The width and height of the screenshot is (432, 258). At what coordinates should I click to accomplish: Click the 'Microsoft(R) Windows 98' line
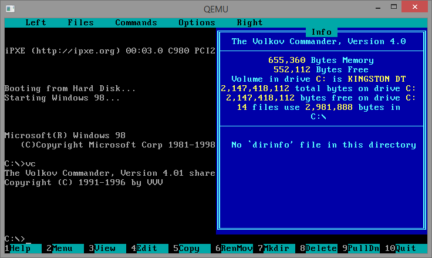tap(65, 135)
